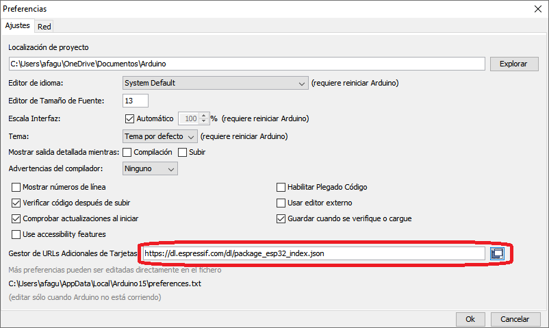Click the Explorar button

coord(514,64)
